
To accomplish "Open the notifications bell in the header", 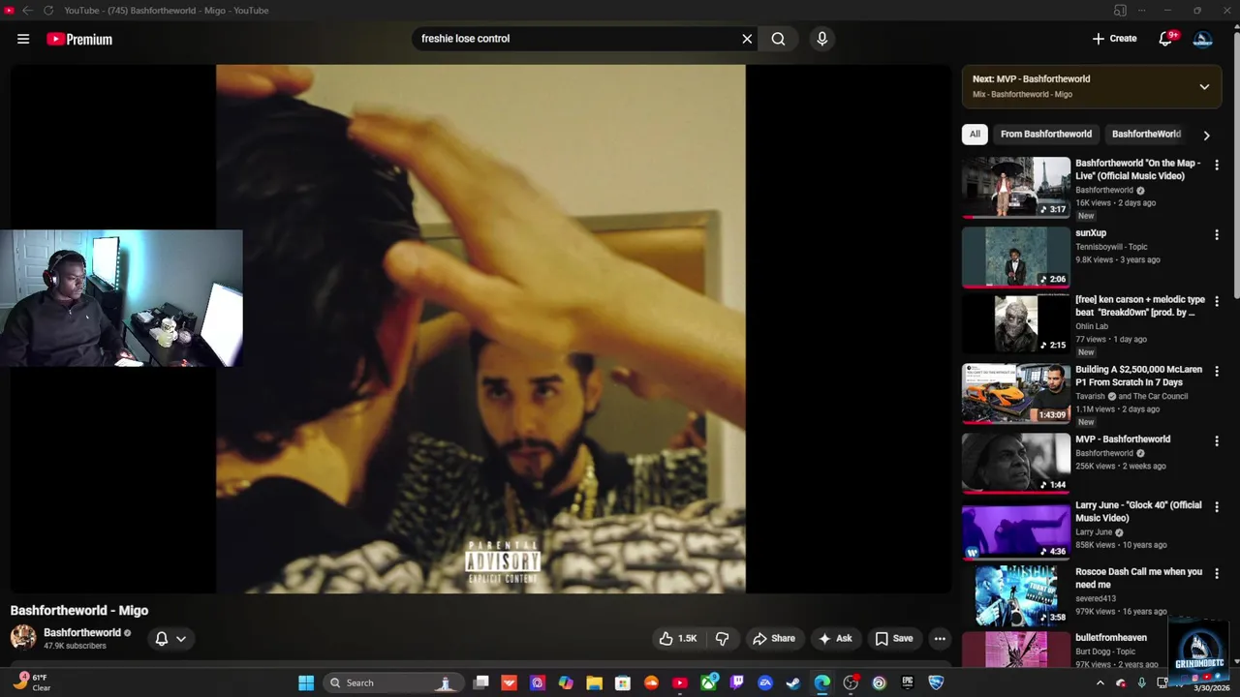I will click(1166, 39).
